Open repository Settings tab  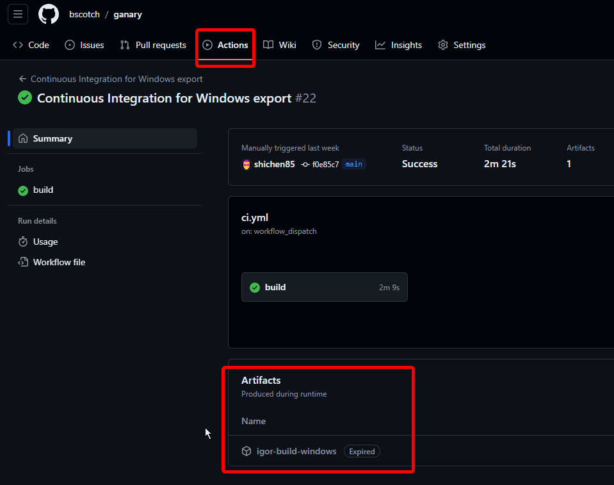462,45
